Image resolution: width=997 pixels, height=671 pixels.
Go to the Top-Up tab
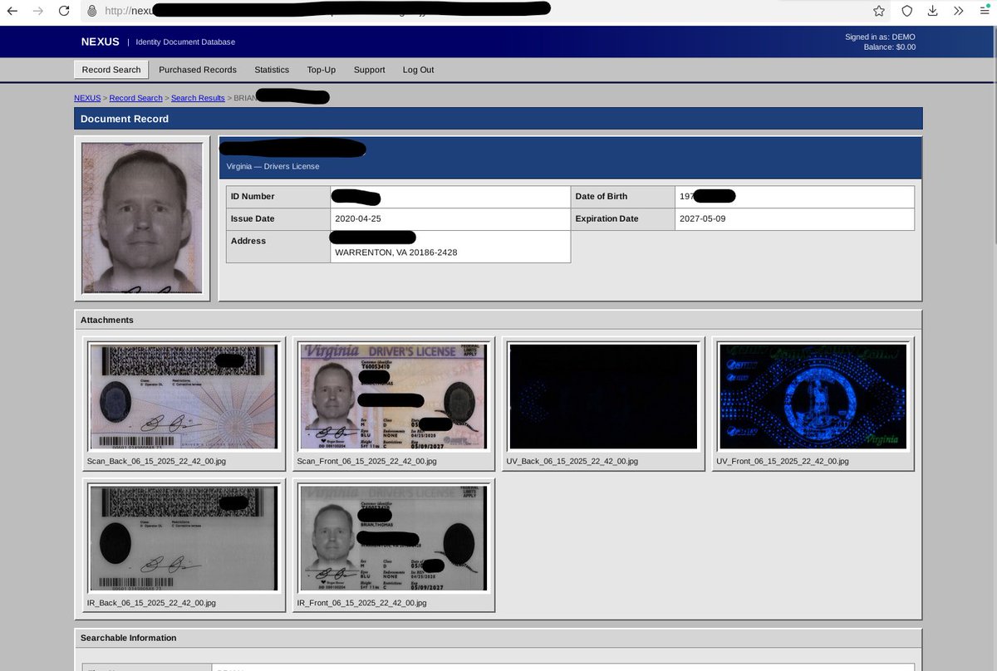pos(322,70)
